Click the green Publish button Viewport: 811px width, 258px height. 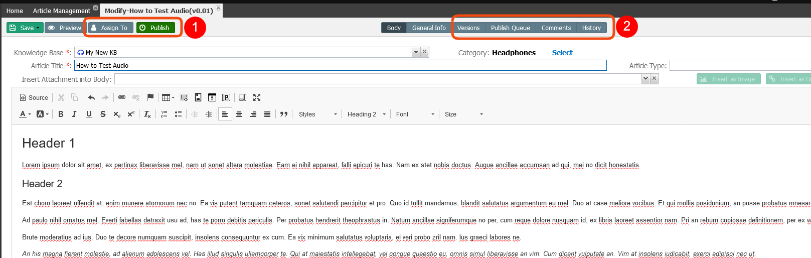point(155,28)
